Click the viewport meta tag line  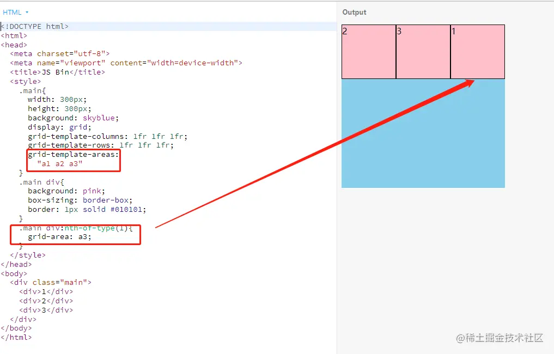[x=126, y=63]
